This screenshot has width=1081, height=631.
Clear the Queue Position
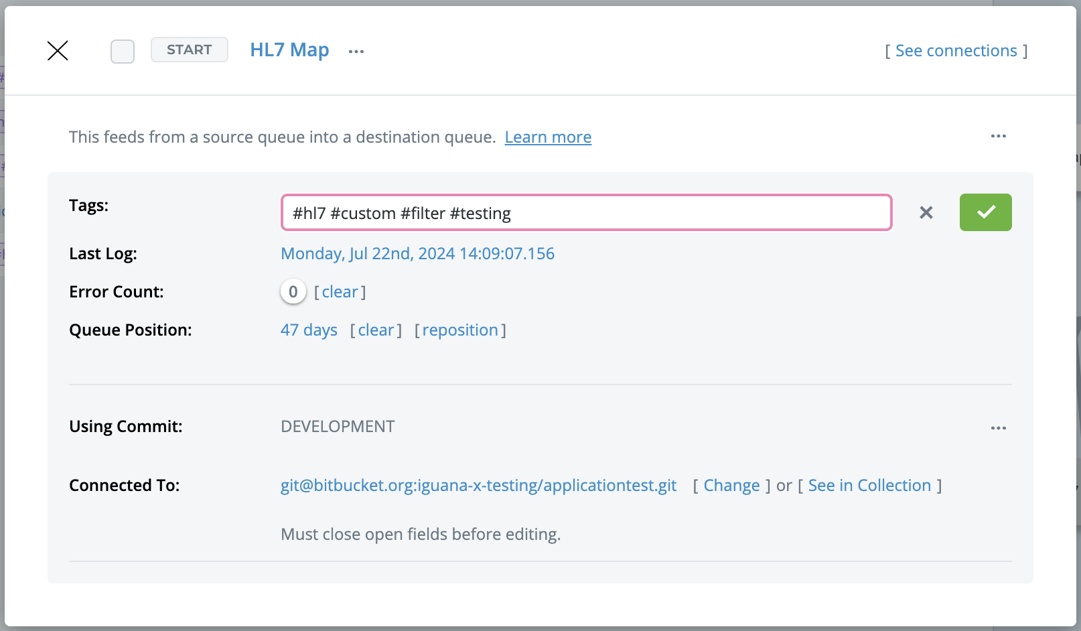pyautogui.click(x=376, y=330)
